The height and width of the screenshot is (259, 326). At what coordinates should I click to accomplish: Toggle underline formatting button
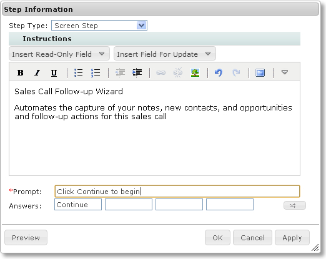(54, 73)
